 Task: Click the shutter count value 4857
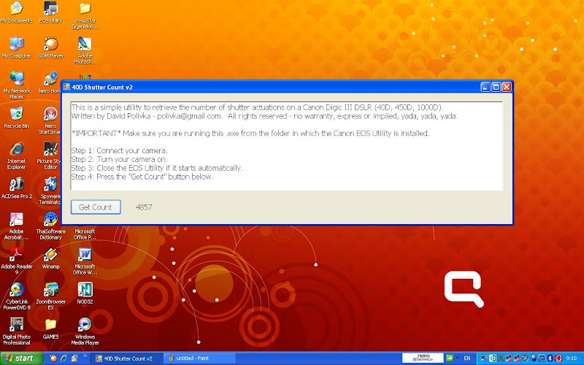click(x=144, y=207)
